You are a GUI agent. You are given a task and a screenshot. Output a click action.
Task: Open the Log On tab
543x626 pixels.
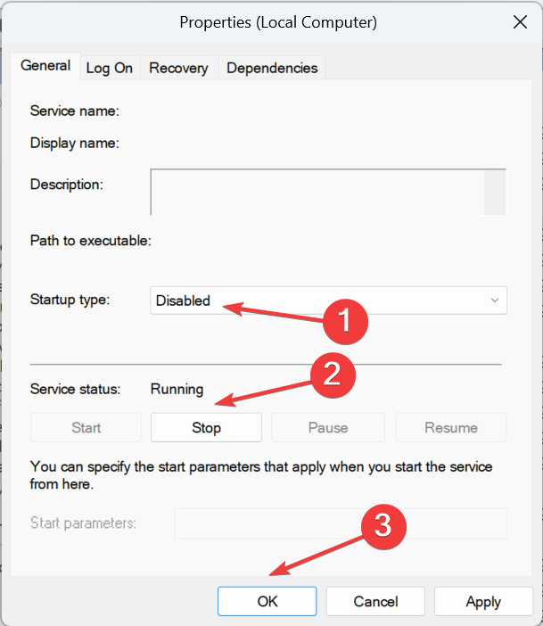point(110,69)
